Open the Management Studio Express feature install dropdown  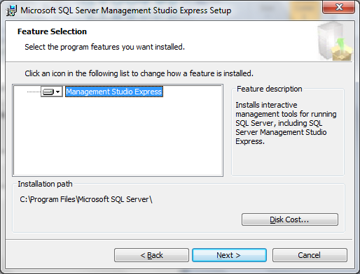[x=52, y=92]
